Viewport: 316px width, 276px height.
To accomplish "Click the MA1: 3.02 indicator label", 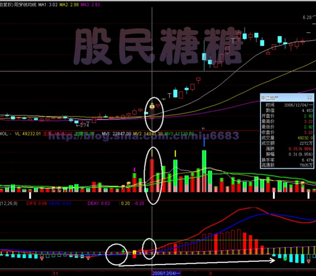I will [48, 5].
